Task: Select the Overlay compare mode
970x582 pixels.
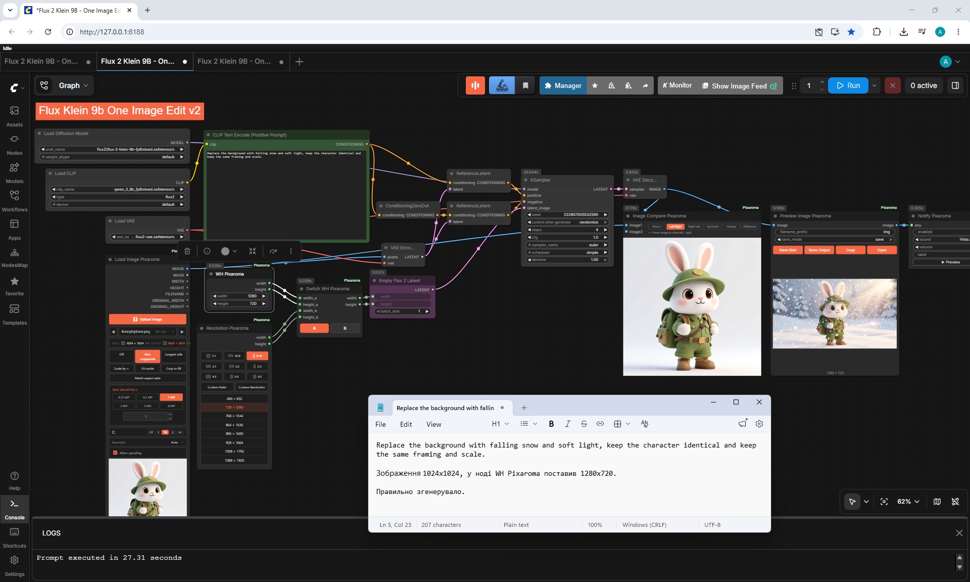Action: [x=731, y=227]
